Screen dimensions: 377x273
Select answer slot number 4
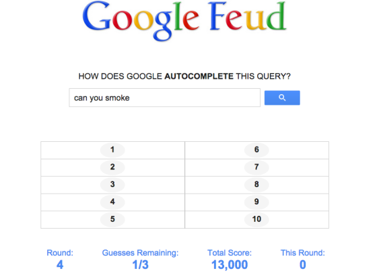click(112, 202)
